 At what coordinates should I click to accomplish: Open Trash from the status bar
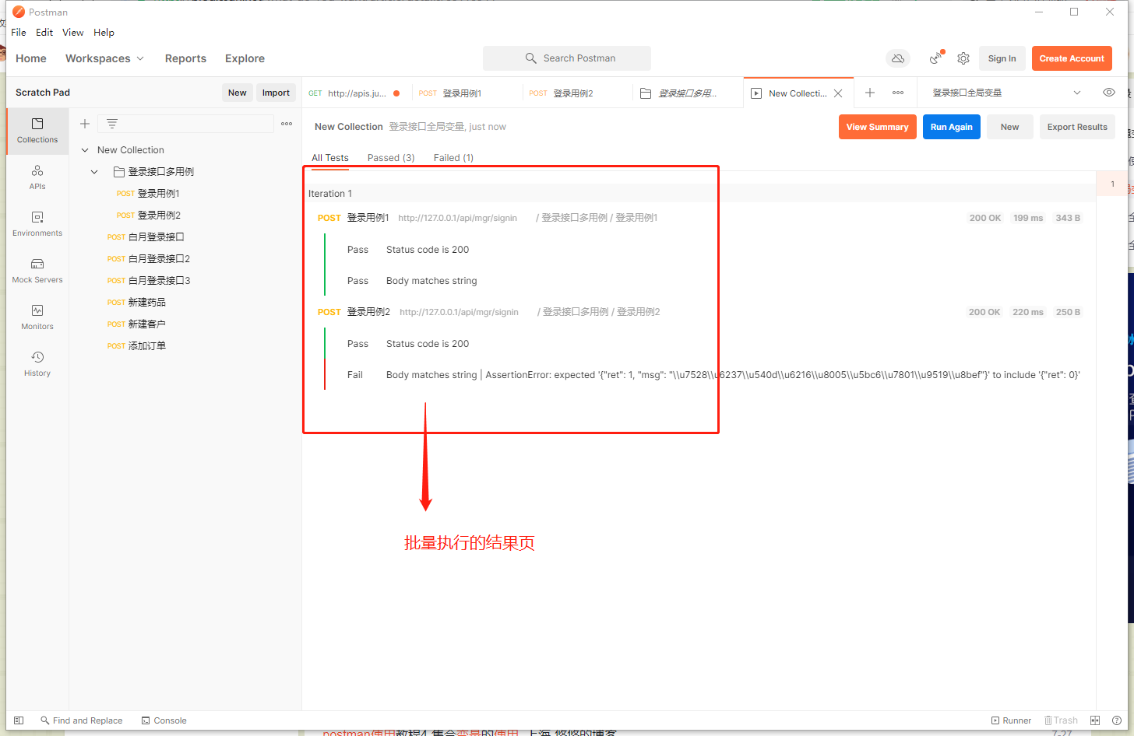[1061, 720]
